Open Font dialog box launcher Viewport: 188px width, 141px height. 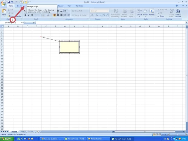[51, 19]
